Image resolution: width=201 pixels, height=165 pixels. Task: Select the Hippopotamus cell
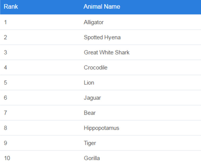(x=101, y=128)
